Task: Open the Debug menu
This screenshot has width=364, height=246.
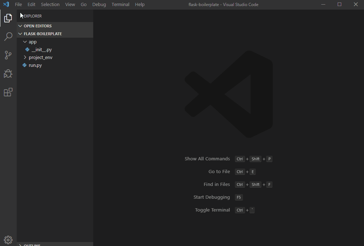Action: point(99,4)
